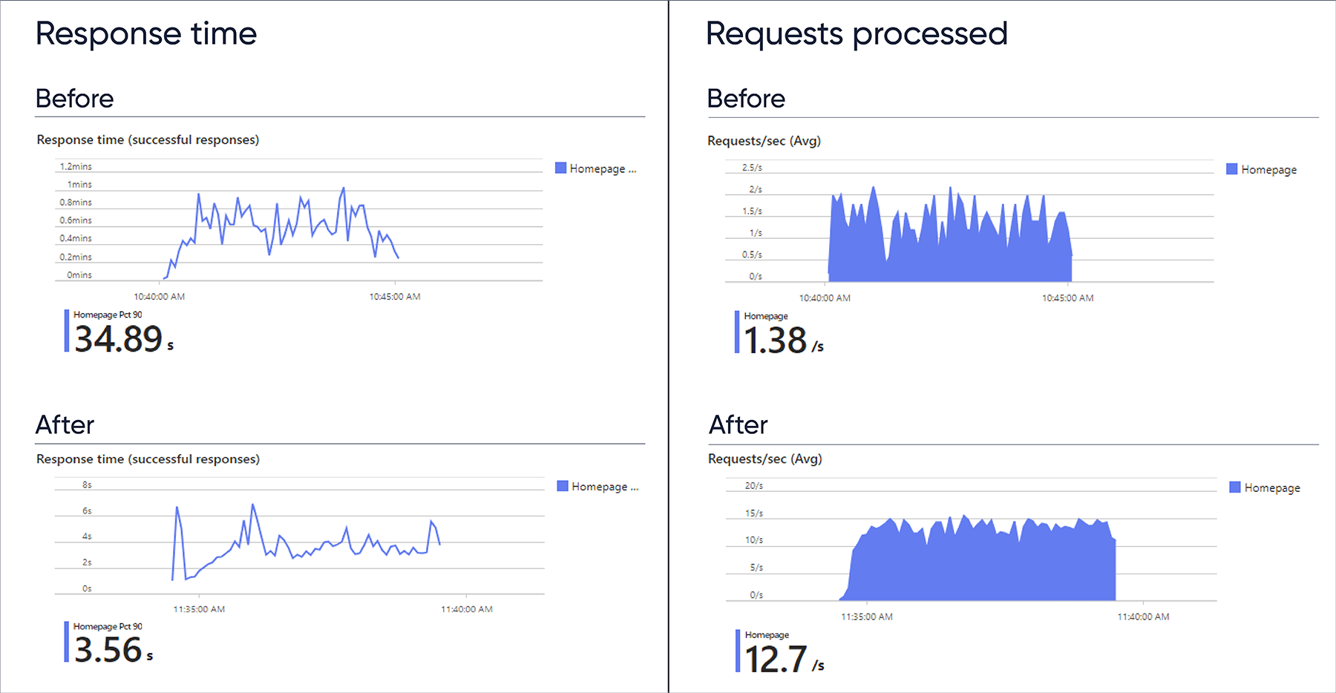Click 'Response time (successful responses)' title in Before section

pos(148,140)
